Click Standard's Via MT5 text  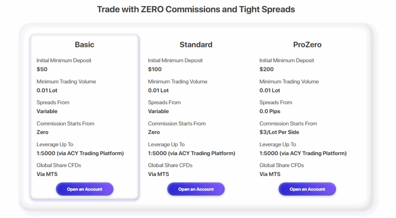(x=158, y=174)
